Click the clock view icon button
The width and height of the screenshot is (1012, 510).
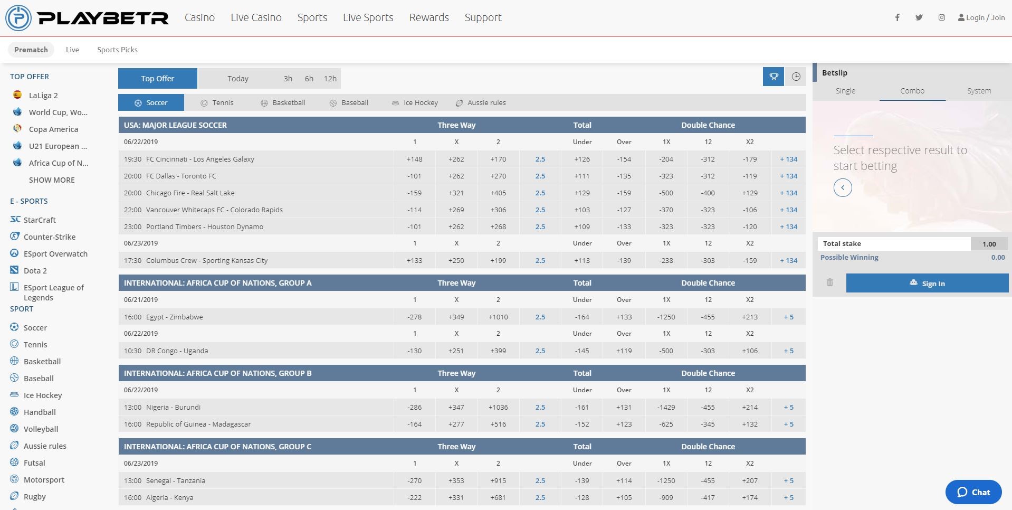(796, 77)
